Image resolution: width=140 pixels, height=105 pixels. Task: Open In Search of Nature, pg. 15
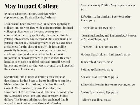click(x=97, y=62)
